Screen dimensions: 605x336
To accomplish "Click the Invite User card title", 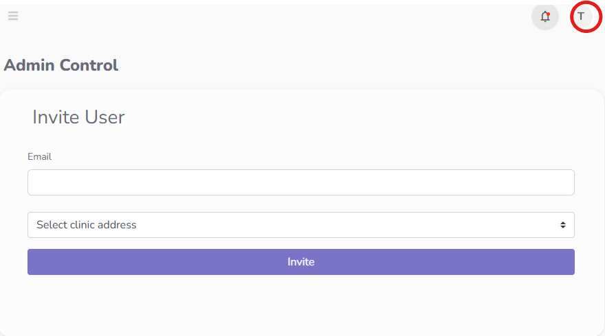I will tap(78, 117).
